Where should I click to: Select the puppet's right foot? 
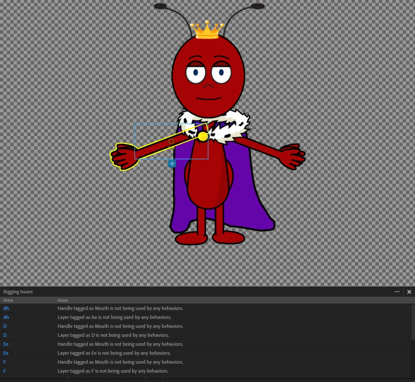[229, 237]
